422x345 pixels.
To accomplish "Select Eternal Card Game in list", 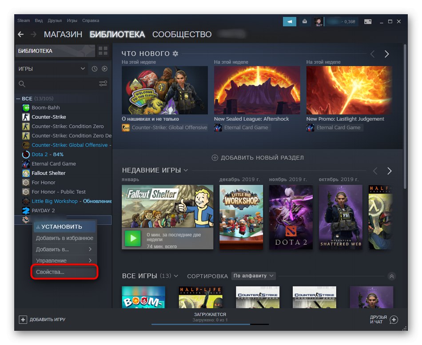I will pos(54,164).
